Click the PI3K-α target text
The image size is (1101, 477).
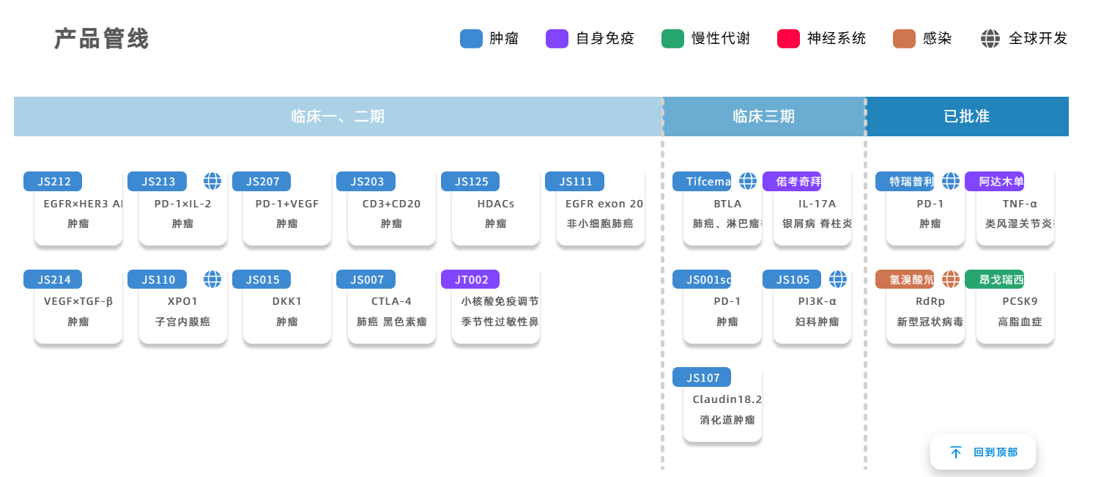[x=818, y=301]
